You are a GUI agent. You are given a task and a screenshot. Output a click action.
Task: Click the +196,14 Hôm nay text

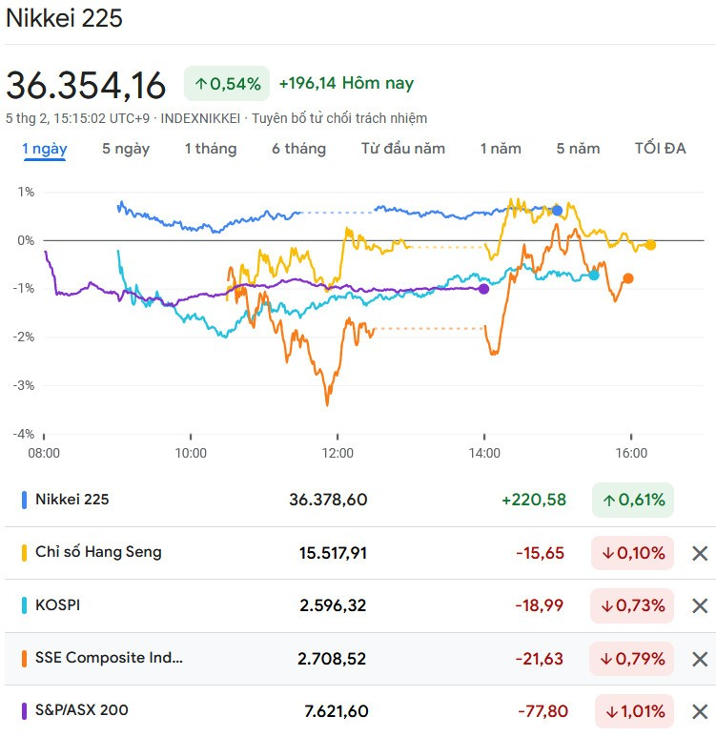(x=346, y=83)
